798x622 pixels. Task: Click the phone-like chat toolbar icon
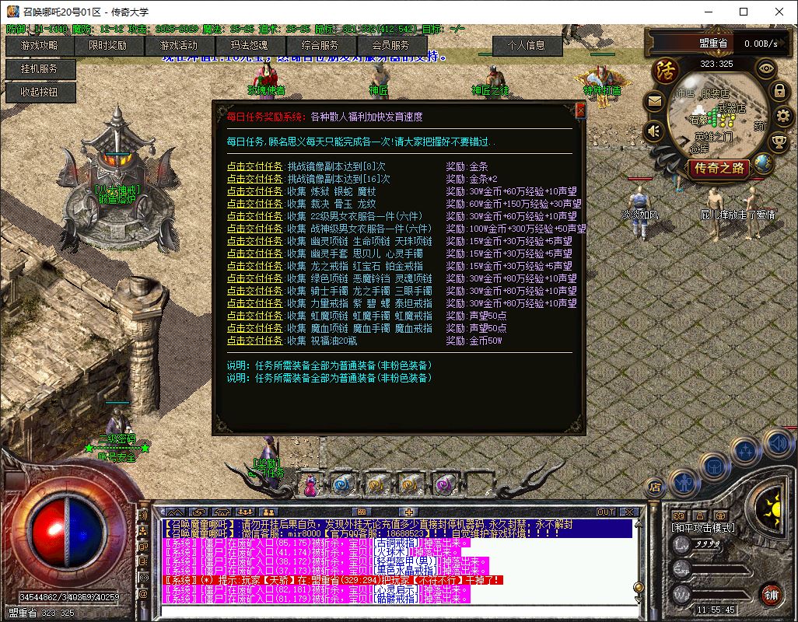coord(222,512)
